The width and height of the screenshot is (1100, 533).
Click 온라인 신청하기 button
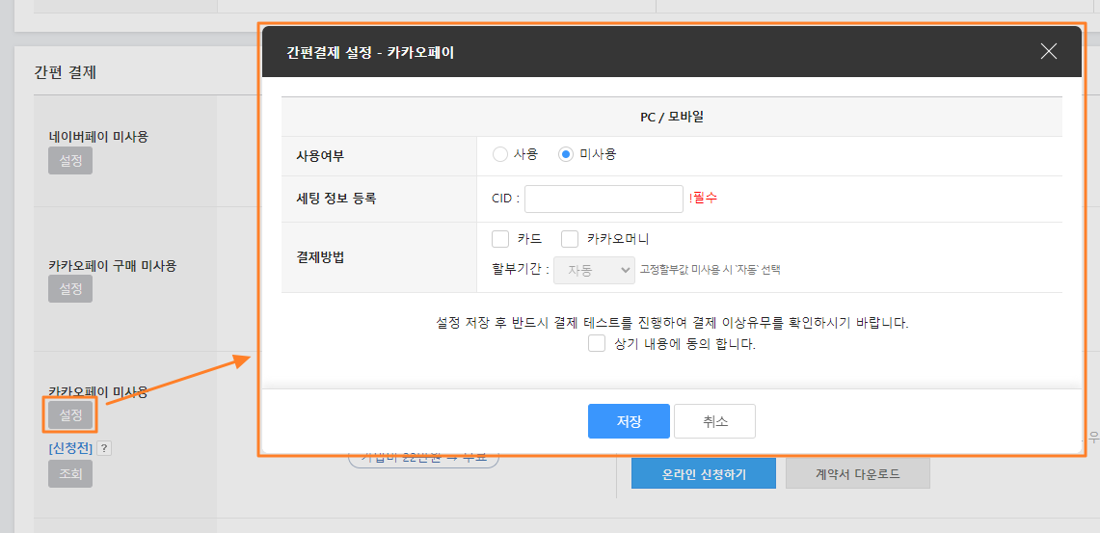pos(704,474)
